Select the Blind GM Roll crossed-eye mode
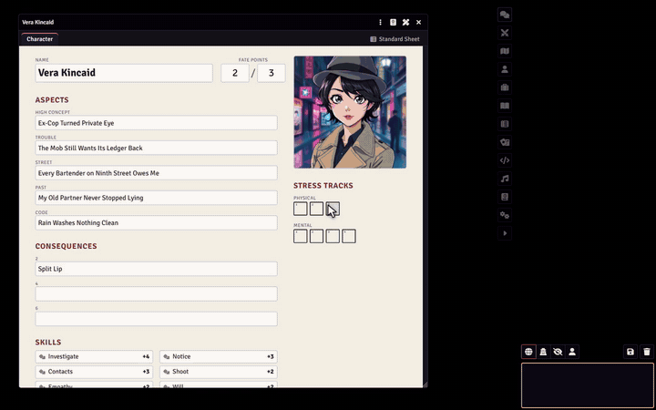Viewport: 656px width, 410px height. [558, 352]
